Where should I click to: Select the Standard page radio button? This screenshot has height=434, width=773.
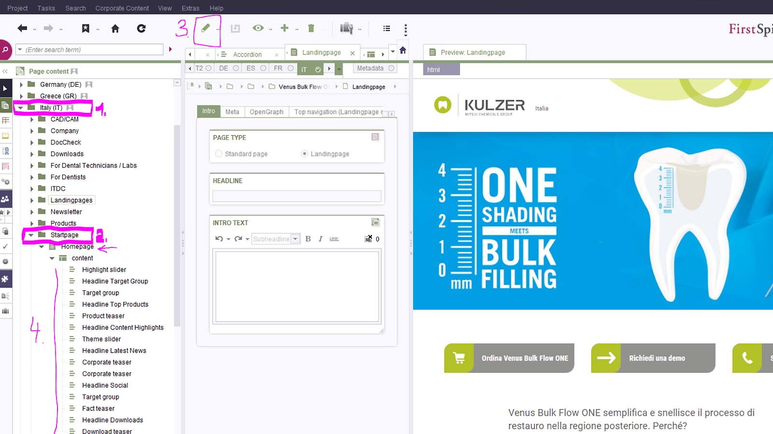point(218,154)
